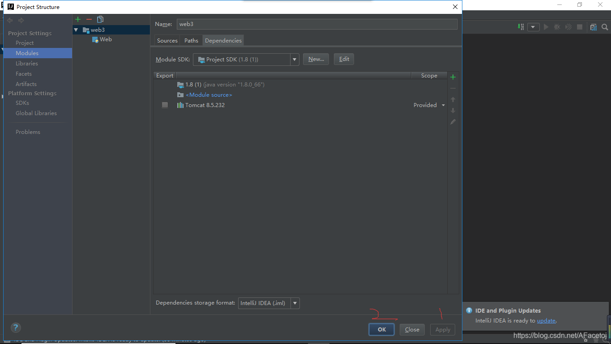
Task: Click the Project Structure icon in main toolbar
Action: pos(594,27)
